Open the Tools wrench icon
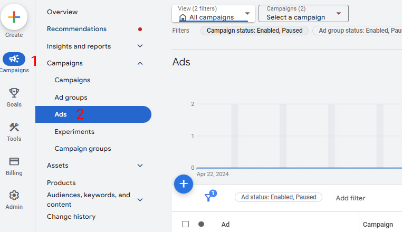The width and height of the screenshot is (402, 232). click(x=14, y=127)
